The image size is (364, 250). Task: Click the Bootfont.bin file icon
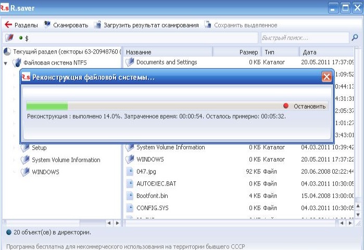[130, 196]
